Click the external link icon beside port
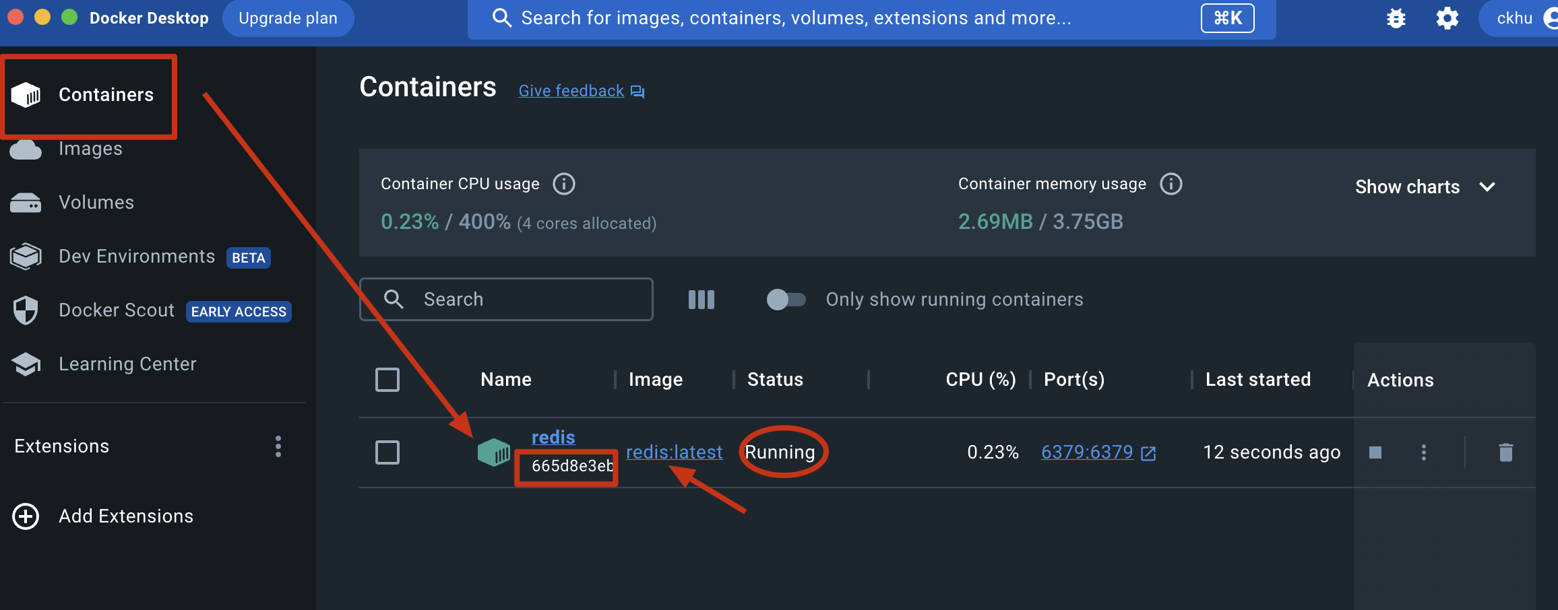This screenshot has width=1558, height=610. point(1149,454)
